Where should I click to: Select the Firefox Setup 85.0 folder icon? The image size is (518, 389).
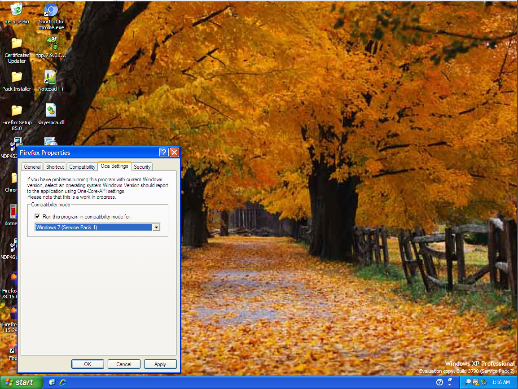pyautogui.click(x=17, y=118)
